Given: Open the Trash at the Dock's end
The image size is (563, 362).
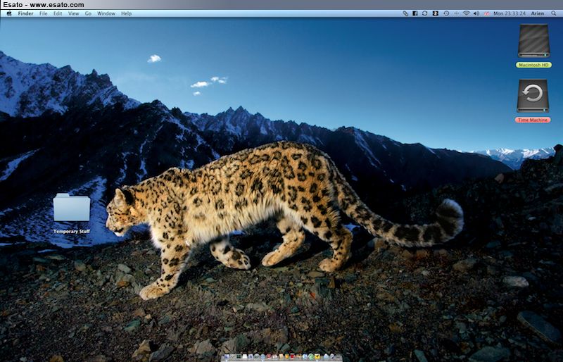Looking at the screenshot, I should [339, 356].
